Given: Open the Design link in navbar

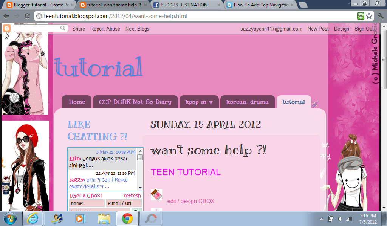Looking at the screenshot, I should point(342,29).
